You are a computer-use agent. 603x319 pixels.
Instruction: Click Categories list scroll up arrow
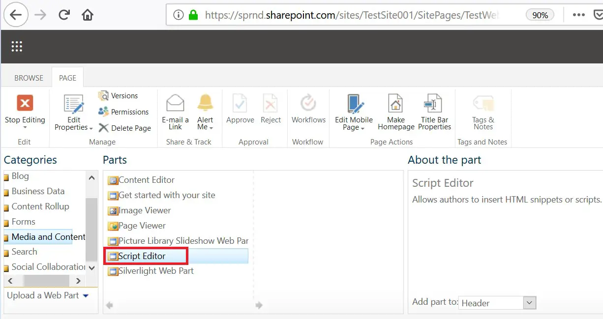(x=91, y=178)
